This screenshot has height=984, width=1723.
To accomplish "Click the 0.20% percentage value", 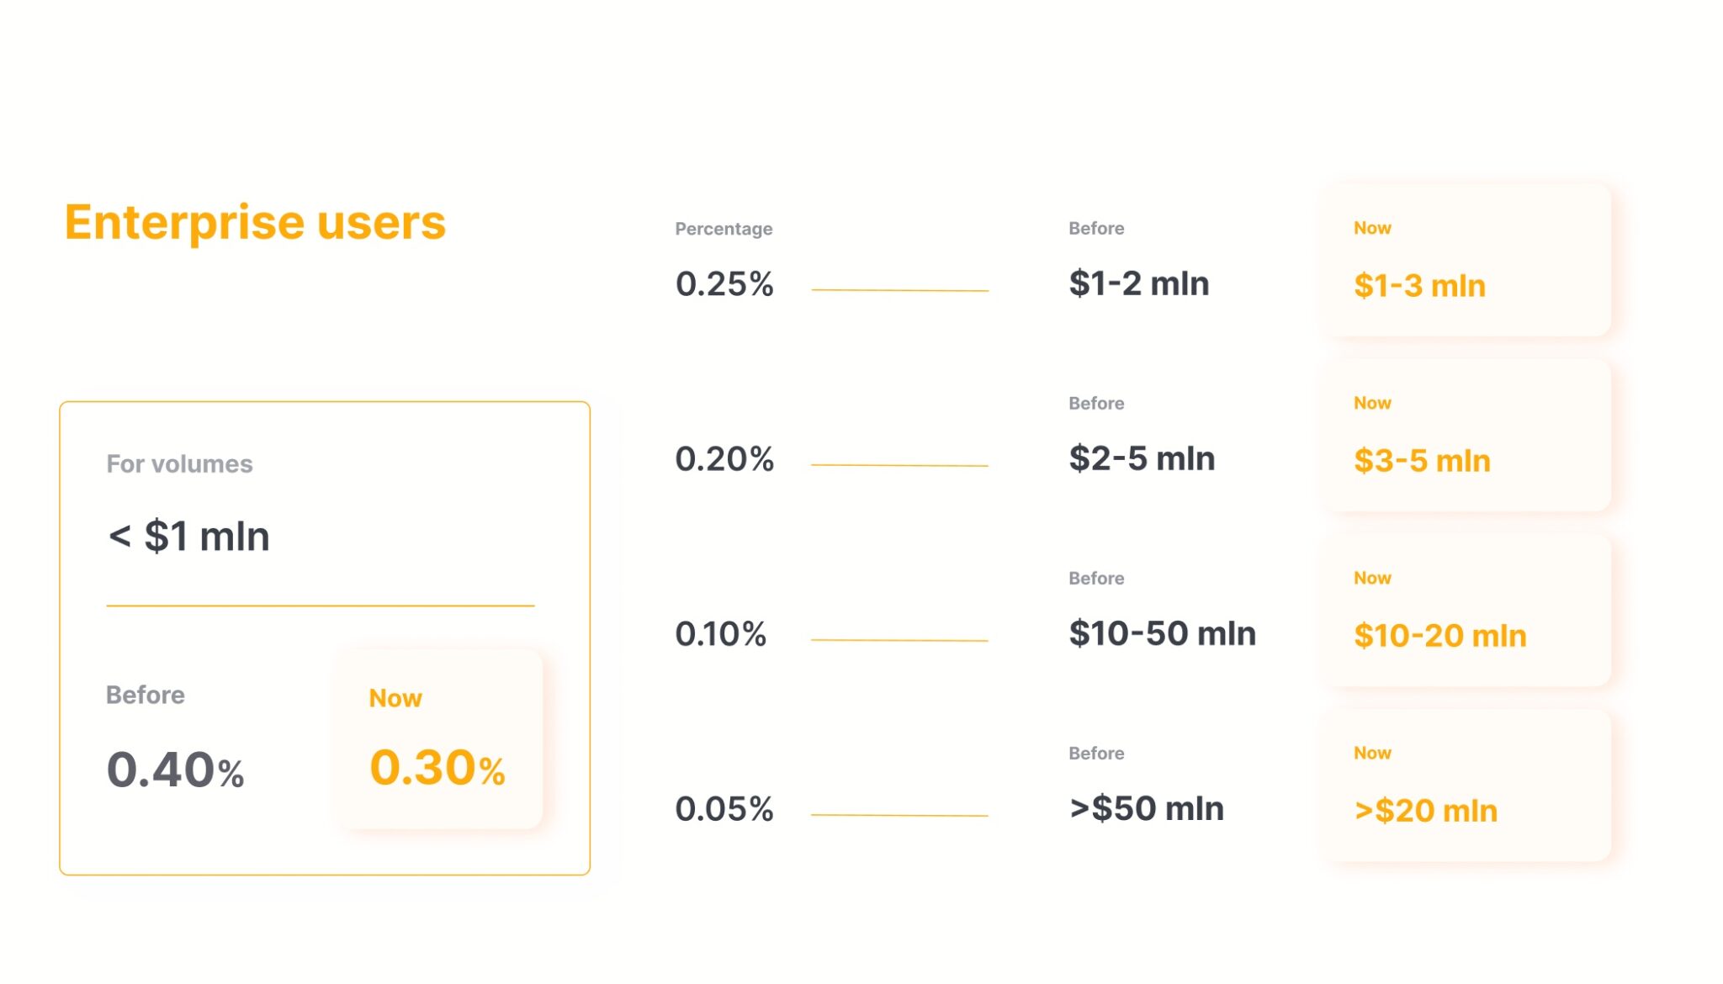I will 724,459.
